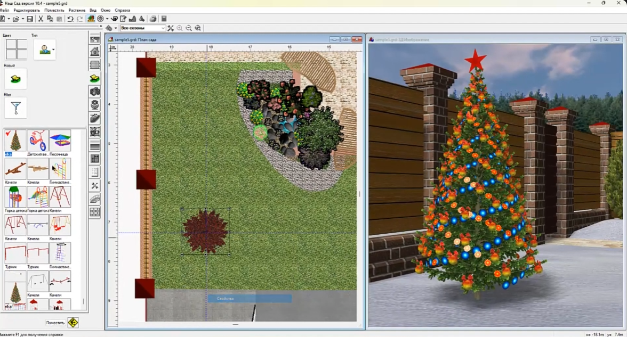The image size is (627, 337).
Task: Click the Цвет color swatch grid
Action: pyautogui.click(x=16, y=49)
